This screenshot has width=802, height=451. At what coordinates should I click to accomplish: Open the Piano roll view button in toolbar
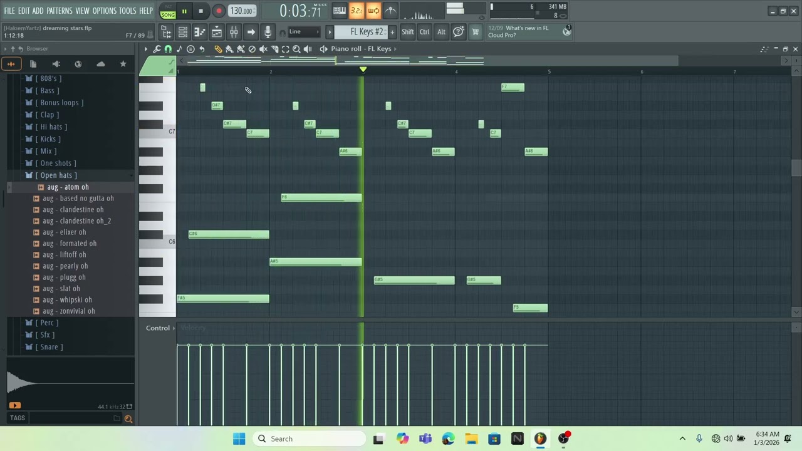(x=200, y=32)
